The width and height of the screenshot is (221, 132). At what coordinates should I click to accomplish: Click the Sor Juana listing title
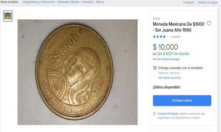179,27
